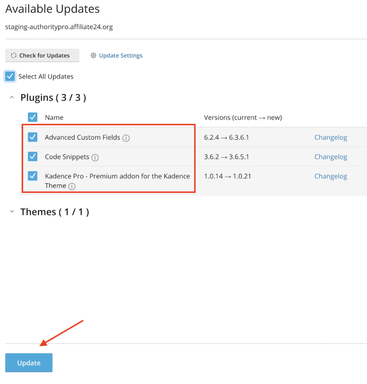This screenshot has width=367, height=384.
Task: Uncheck the Code Snippets plugin checkbox
Action: (x=33, y=157)
